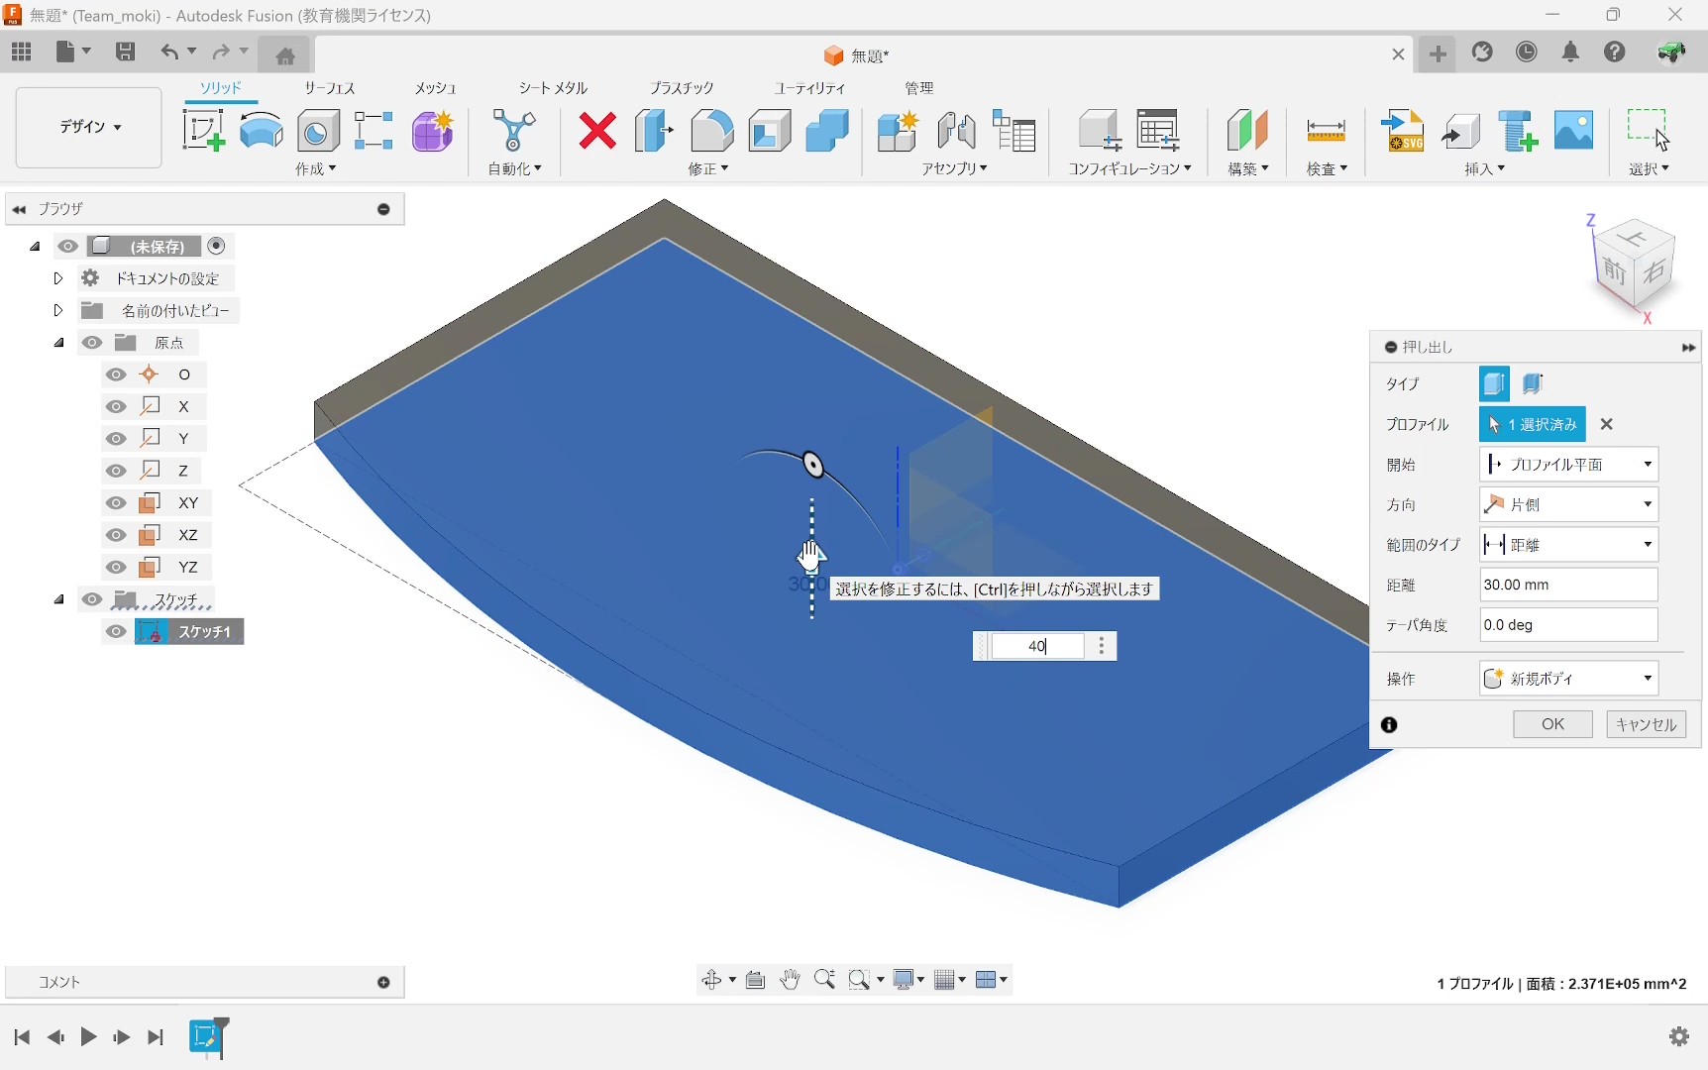The width and height of the screenshot is (1708, 1070).
Task: Switch to the ユーティリティ tab
Action: point(809,88)
